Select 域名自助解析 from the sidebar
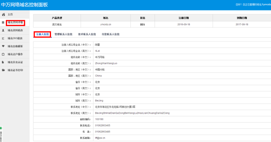This screenshot has width=271, height=142. [x=15, y=46]
